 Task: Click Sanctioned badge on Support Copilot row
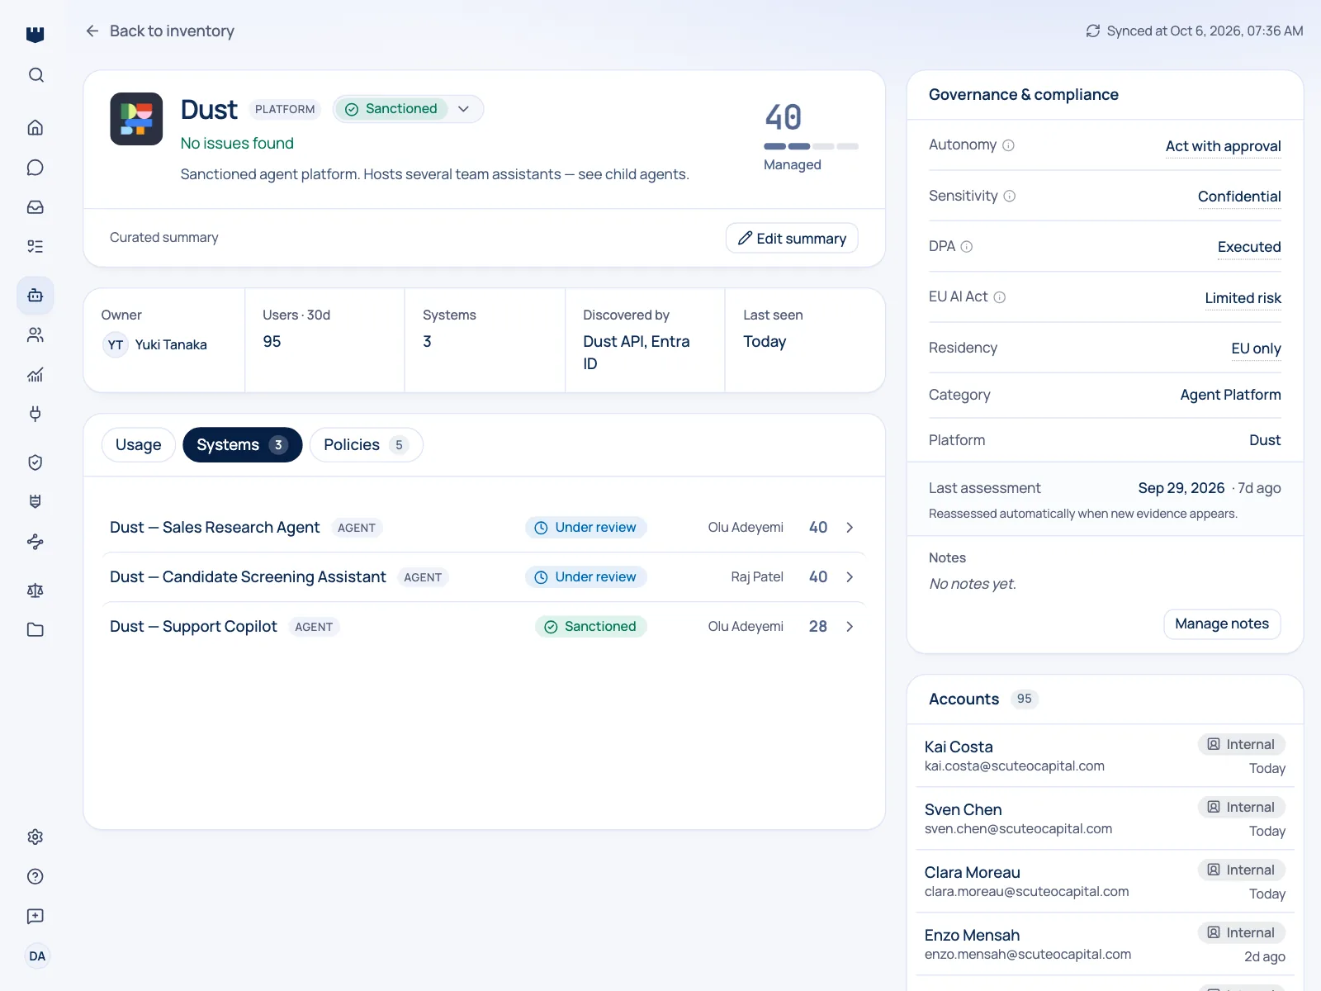pos(591,627)
